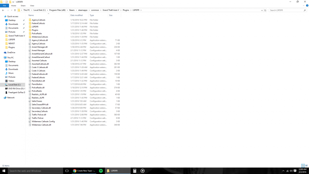Click the Search the web and Windows box
The height and width of the screenshot is (174, 309).
click(36, 171)
